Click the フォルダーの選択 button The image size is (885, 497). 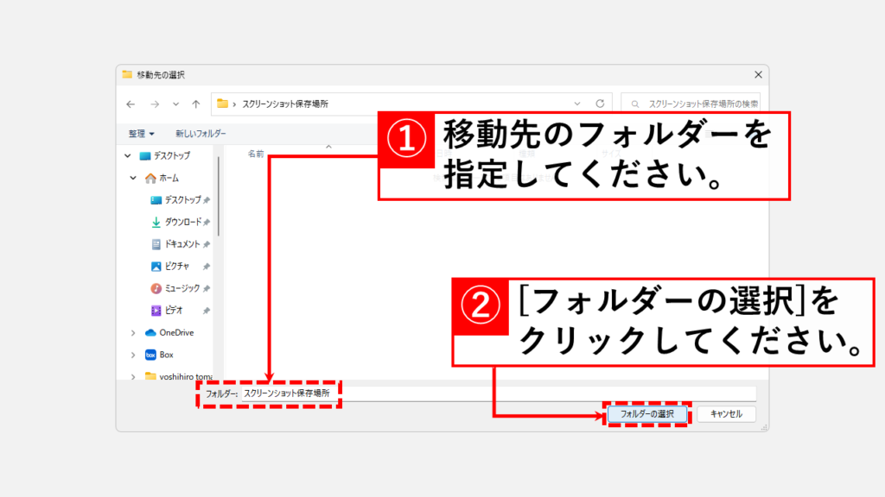pyautogui.click(x=646, y=413)
